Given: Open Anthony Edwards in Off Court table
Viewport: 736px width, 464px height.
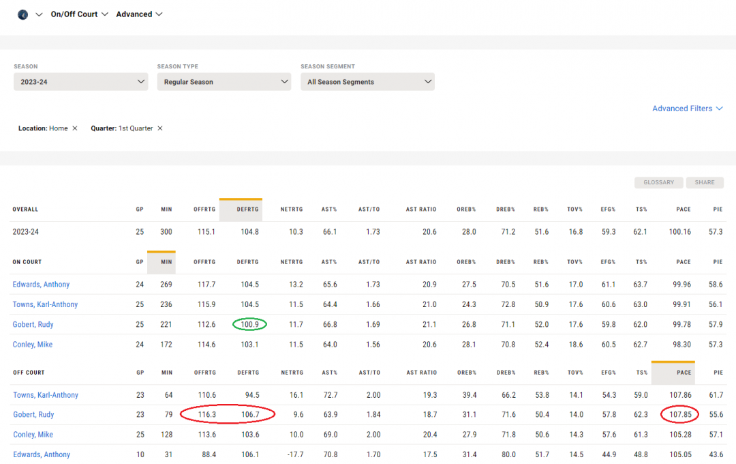Looking at the screenshot, I should (42, 454).
